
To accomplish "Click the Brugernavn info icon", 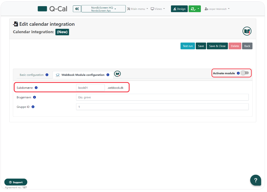I will pos(34,97).
